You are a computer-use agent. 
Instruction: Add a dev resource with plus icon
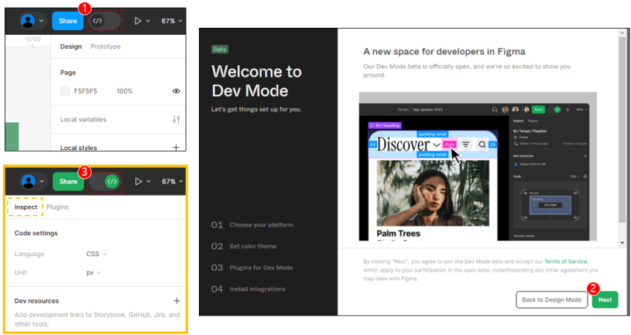pos(177,301)
